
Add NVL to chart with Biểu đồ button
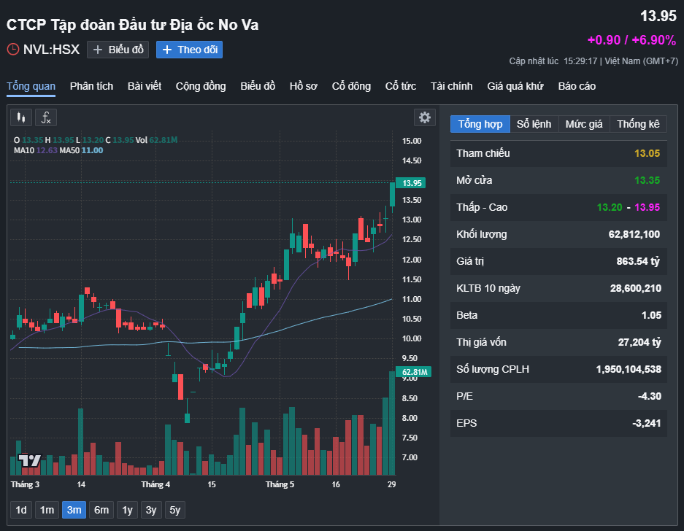coord(118,50)
